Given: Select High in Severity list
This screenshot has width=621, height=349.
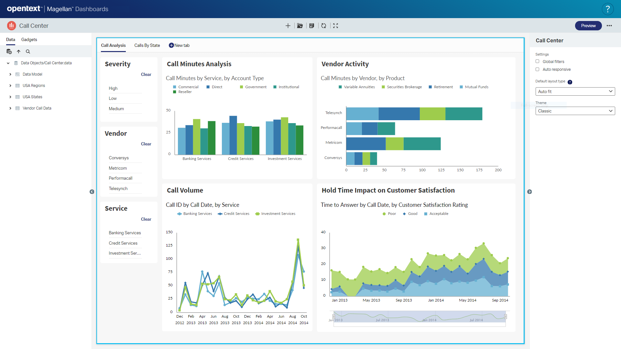Looking at the screenshot, I should [125, 88].
